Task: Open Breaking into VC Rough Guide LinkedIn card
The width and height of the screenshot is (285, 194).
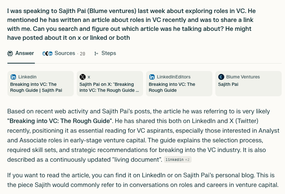Action: click(40, 84)
